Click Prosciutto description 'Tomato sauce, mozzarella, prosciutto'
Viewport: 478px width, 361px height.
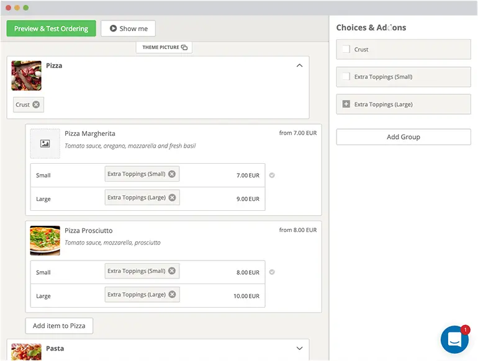tap(112, 243)
